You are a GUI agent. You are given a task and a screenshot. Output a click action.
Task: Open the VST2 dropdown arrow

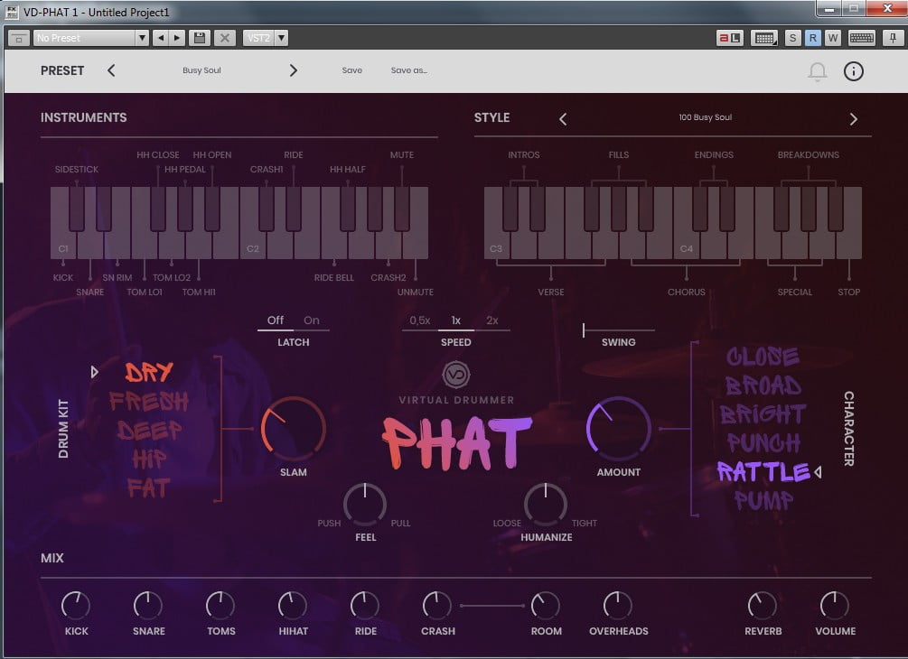282,38
